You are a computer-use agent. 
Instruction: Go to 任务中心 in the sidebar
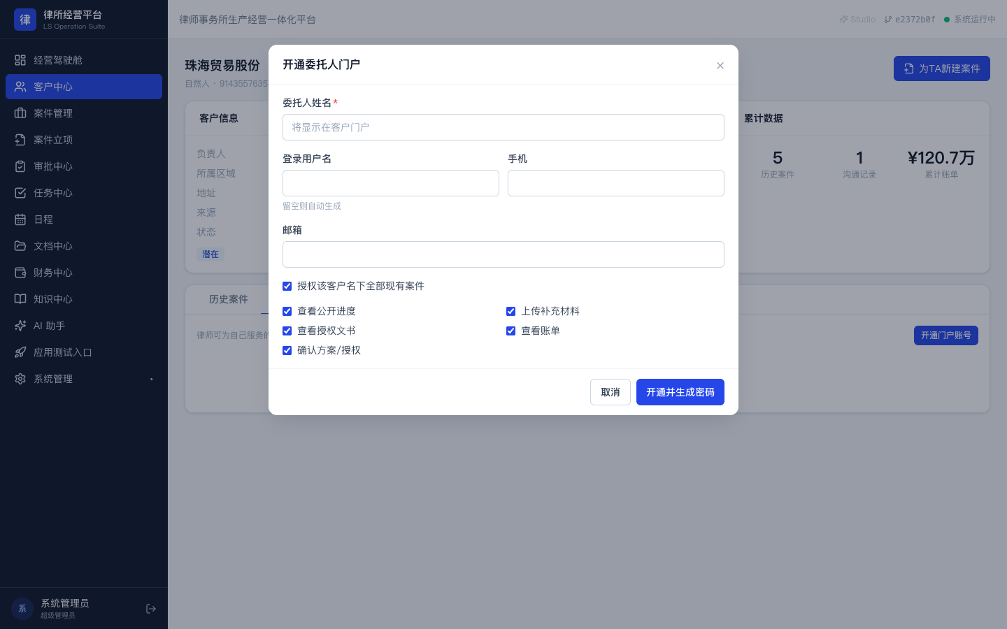(84, 193)
